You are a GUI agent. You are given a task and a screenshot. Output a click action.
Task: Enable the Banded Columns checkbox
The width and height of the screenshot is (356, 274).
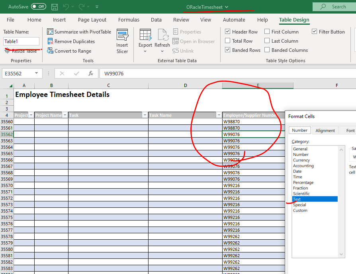coord(267,50)
